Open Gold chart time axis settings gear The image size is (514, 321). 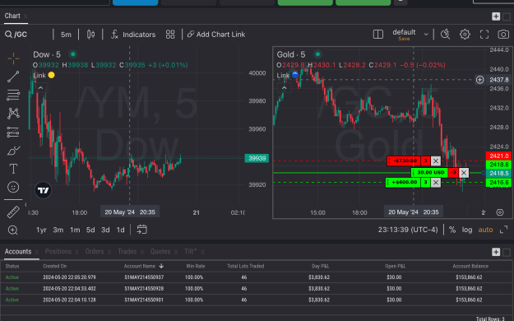[500, 212]
